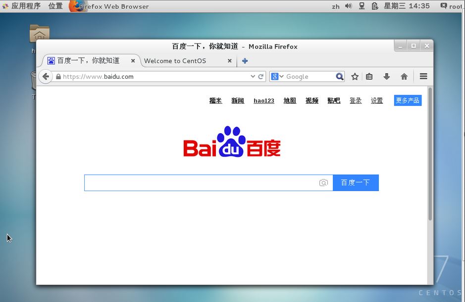
Task: Open the 应用程序 applications menu
Action: point(21,6)
